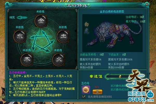Screen dimensions: 156x104
Task: Click the 买 buy button
Action: tap(97, 92)
